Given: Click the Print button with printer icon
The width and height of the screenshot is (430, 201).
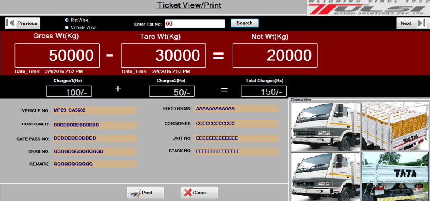Looking at the screenshot, I should coord(145,193).
